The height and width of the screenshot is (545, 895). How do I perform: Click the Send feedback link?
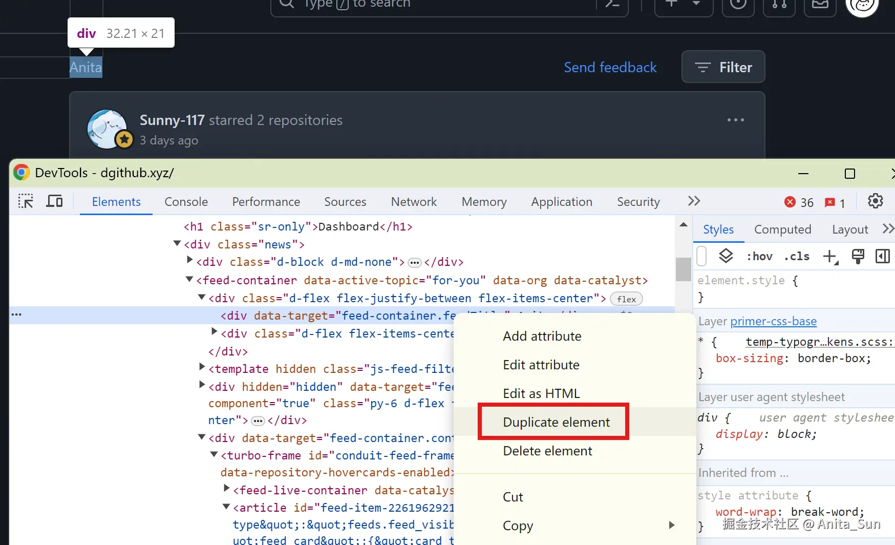click(610, 67)
